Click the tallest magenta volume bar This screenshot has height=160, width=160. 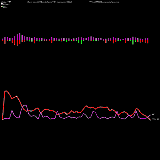20,37
